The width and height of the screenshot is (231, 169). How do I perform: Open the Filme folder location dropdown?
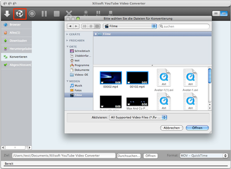(130, 26)
